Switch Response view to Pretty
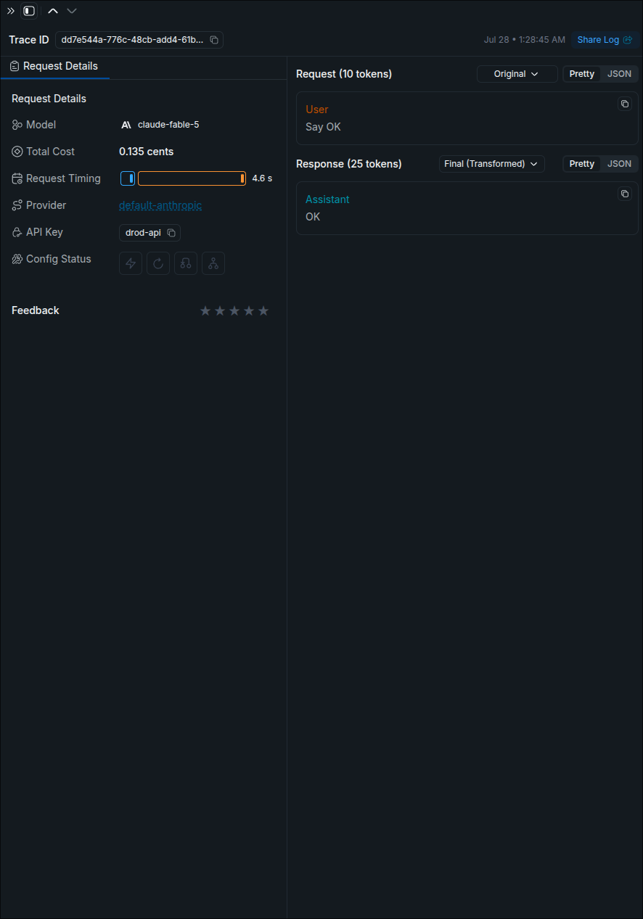Image resolution: width=643 pixels, height=919 pixels. tap(582, 164)
